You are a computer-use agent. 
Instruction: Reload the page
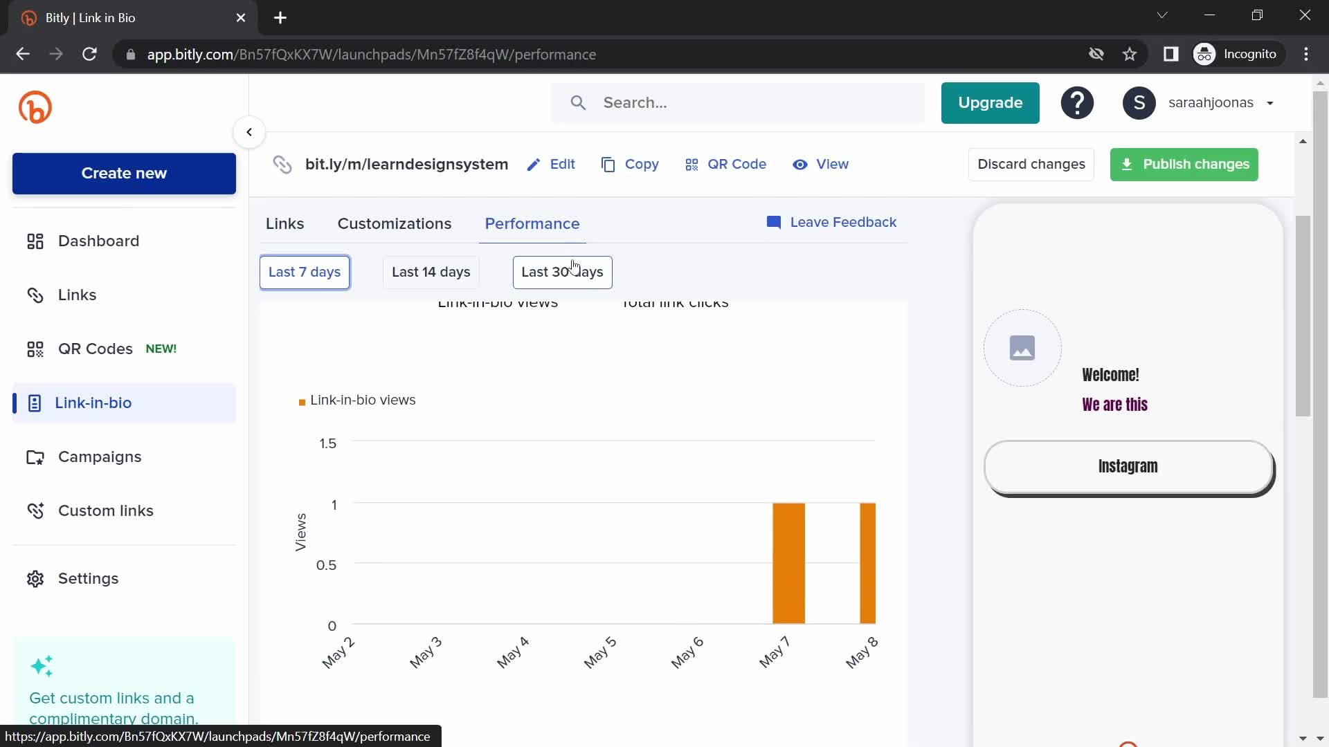(x=89, y=54)
